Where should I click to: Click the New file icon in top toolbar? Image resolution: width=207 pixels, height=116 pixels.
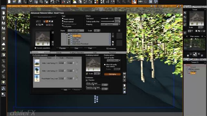tap(9, 2)
